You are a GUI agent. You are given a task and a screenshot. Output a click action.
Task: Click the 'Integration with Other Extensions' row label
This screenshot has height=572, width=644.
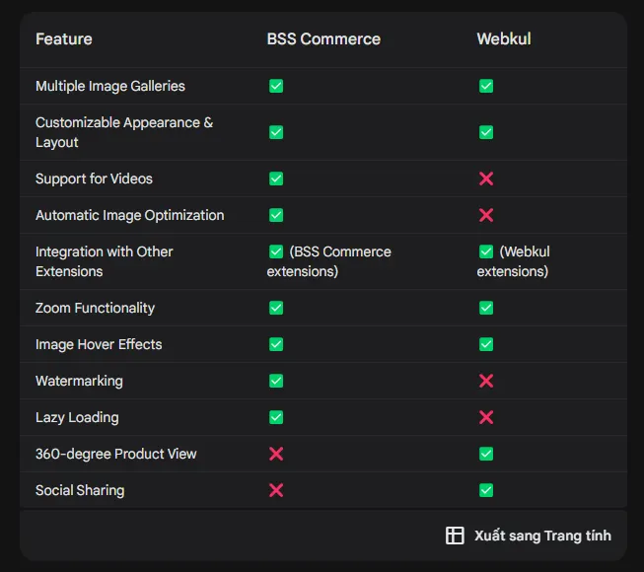(104, 261)
